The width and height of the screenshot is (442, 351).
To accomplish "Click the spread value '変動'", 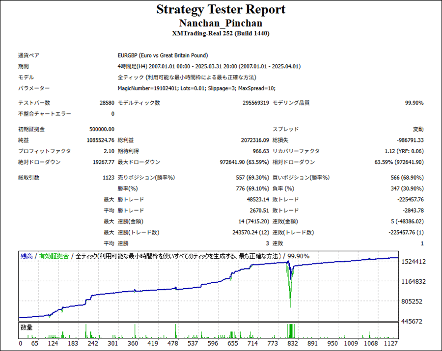I will pyautogui.click(x=418, y=129).
